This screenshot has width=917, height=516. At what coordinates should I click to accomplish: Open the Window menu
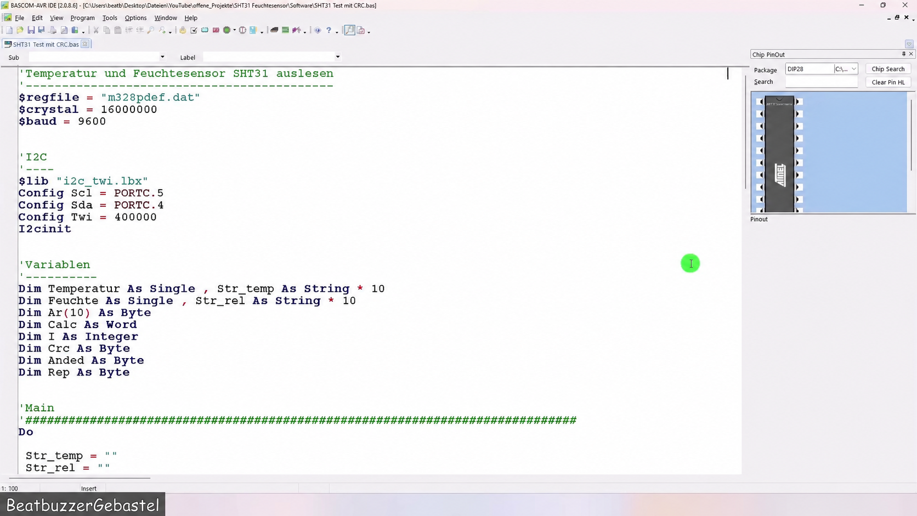click(165, 18)
